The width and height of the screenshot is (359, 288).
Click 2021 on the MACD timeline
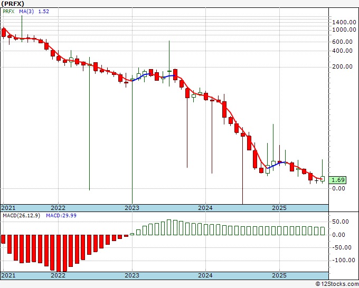8,275
